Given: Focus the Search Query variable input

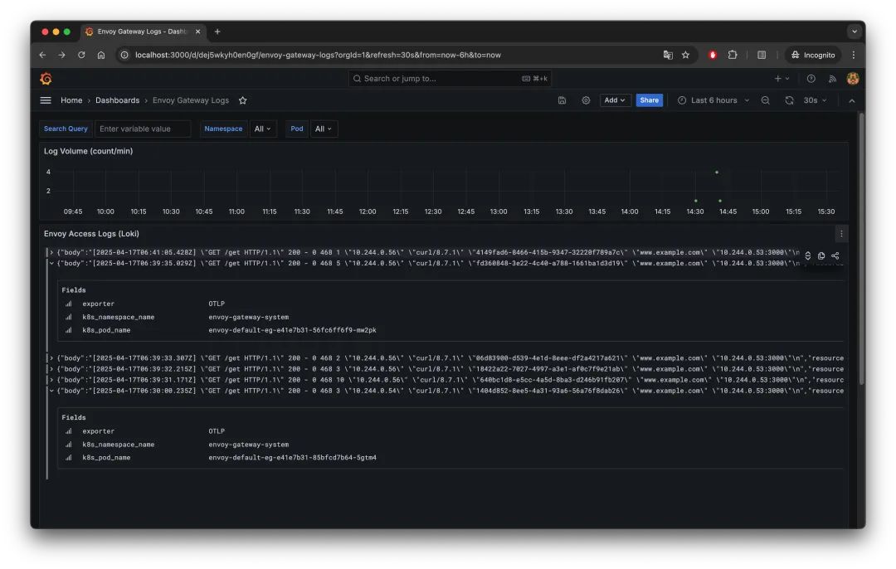Looking at the screenshot, I should (143, 129).
